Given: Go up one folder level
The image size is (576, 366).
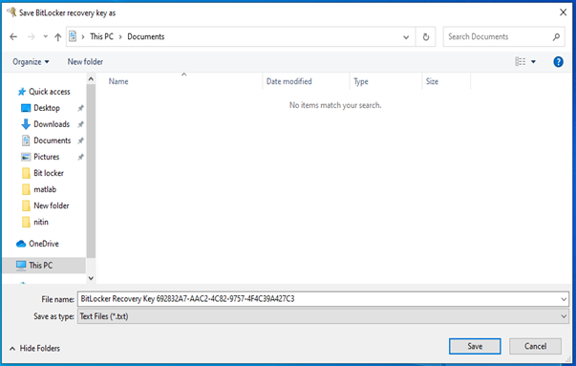Looking at the screenshot, I should (x=57, y=36).
